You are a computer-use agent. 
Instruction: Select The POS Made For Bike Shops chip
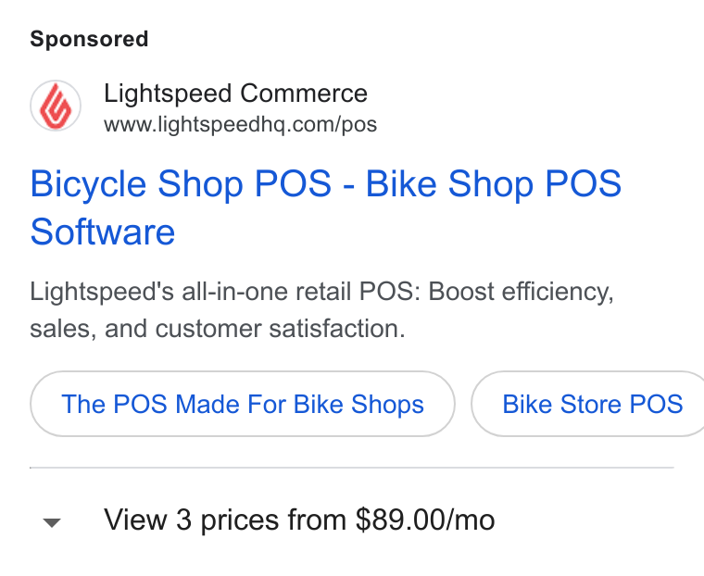tap(243, 404)
